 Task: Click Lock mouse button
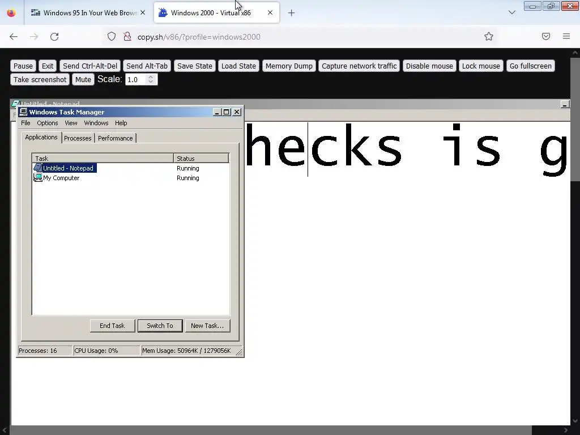coord(481,66)
